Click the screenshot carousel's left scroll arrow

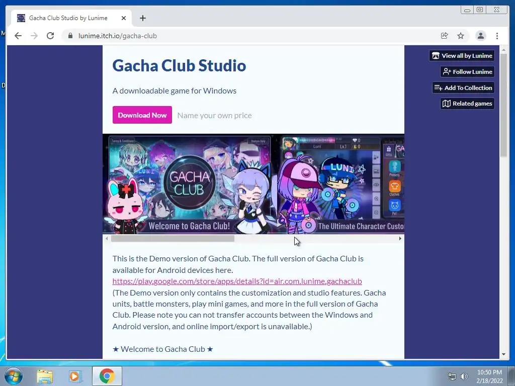[107, 239]
